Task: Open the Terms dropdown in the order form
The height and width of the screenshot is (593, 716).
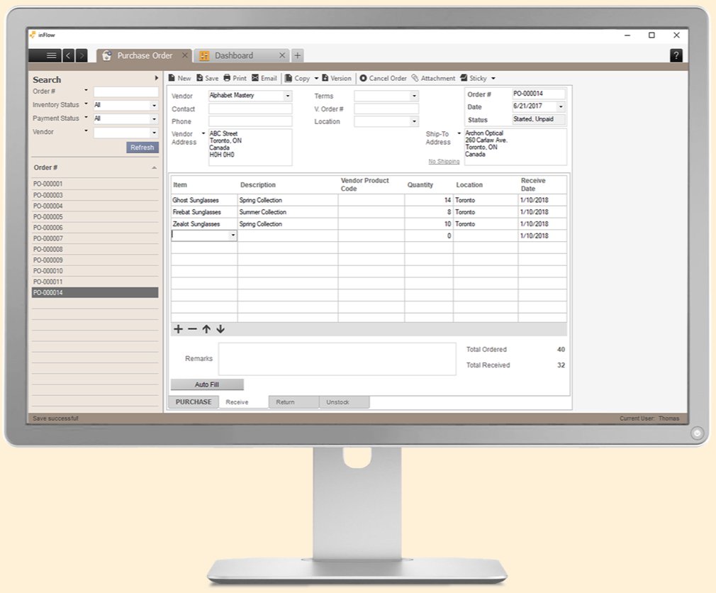Action: (413, 95)
